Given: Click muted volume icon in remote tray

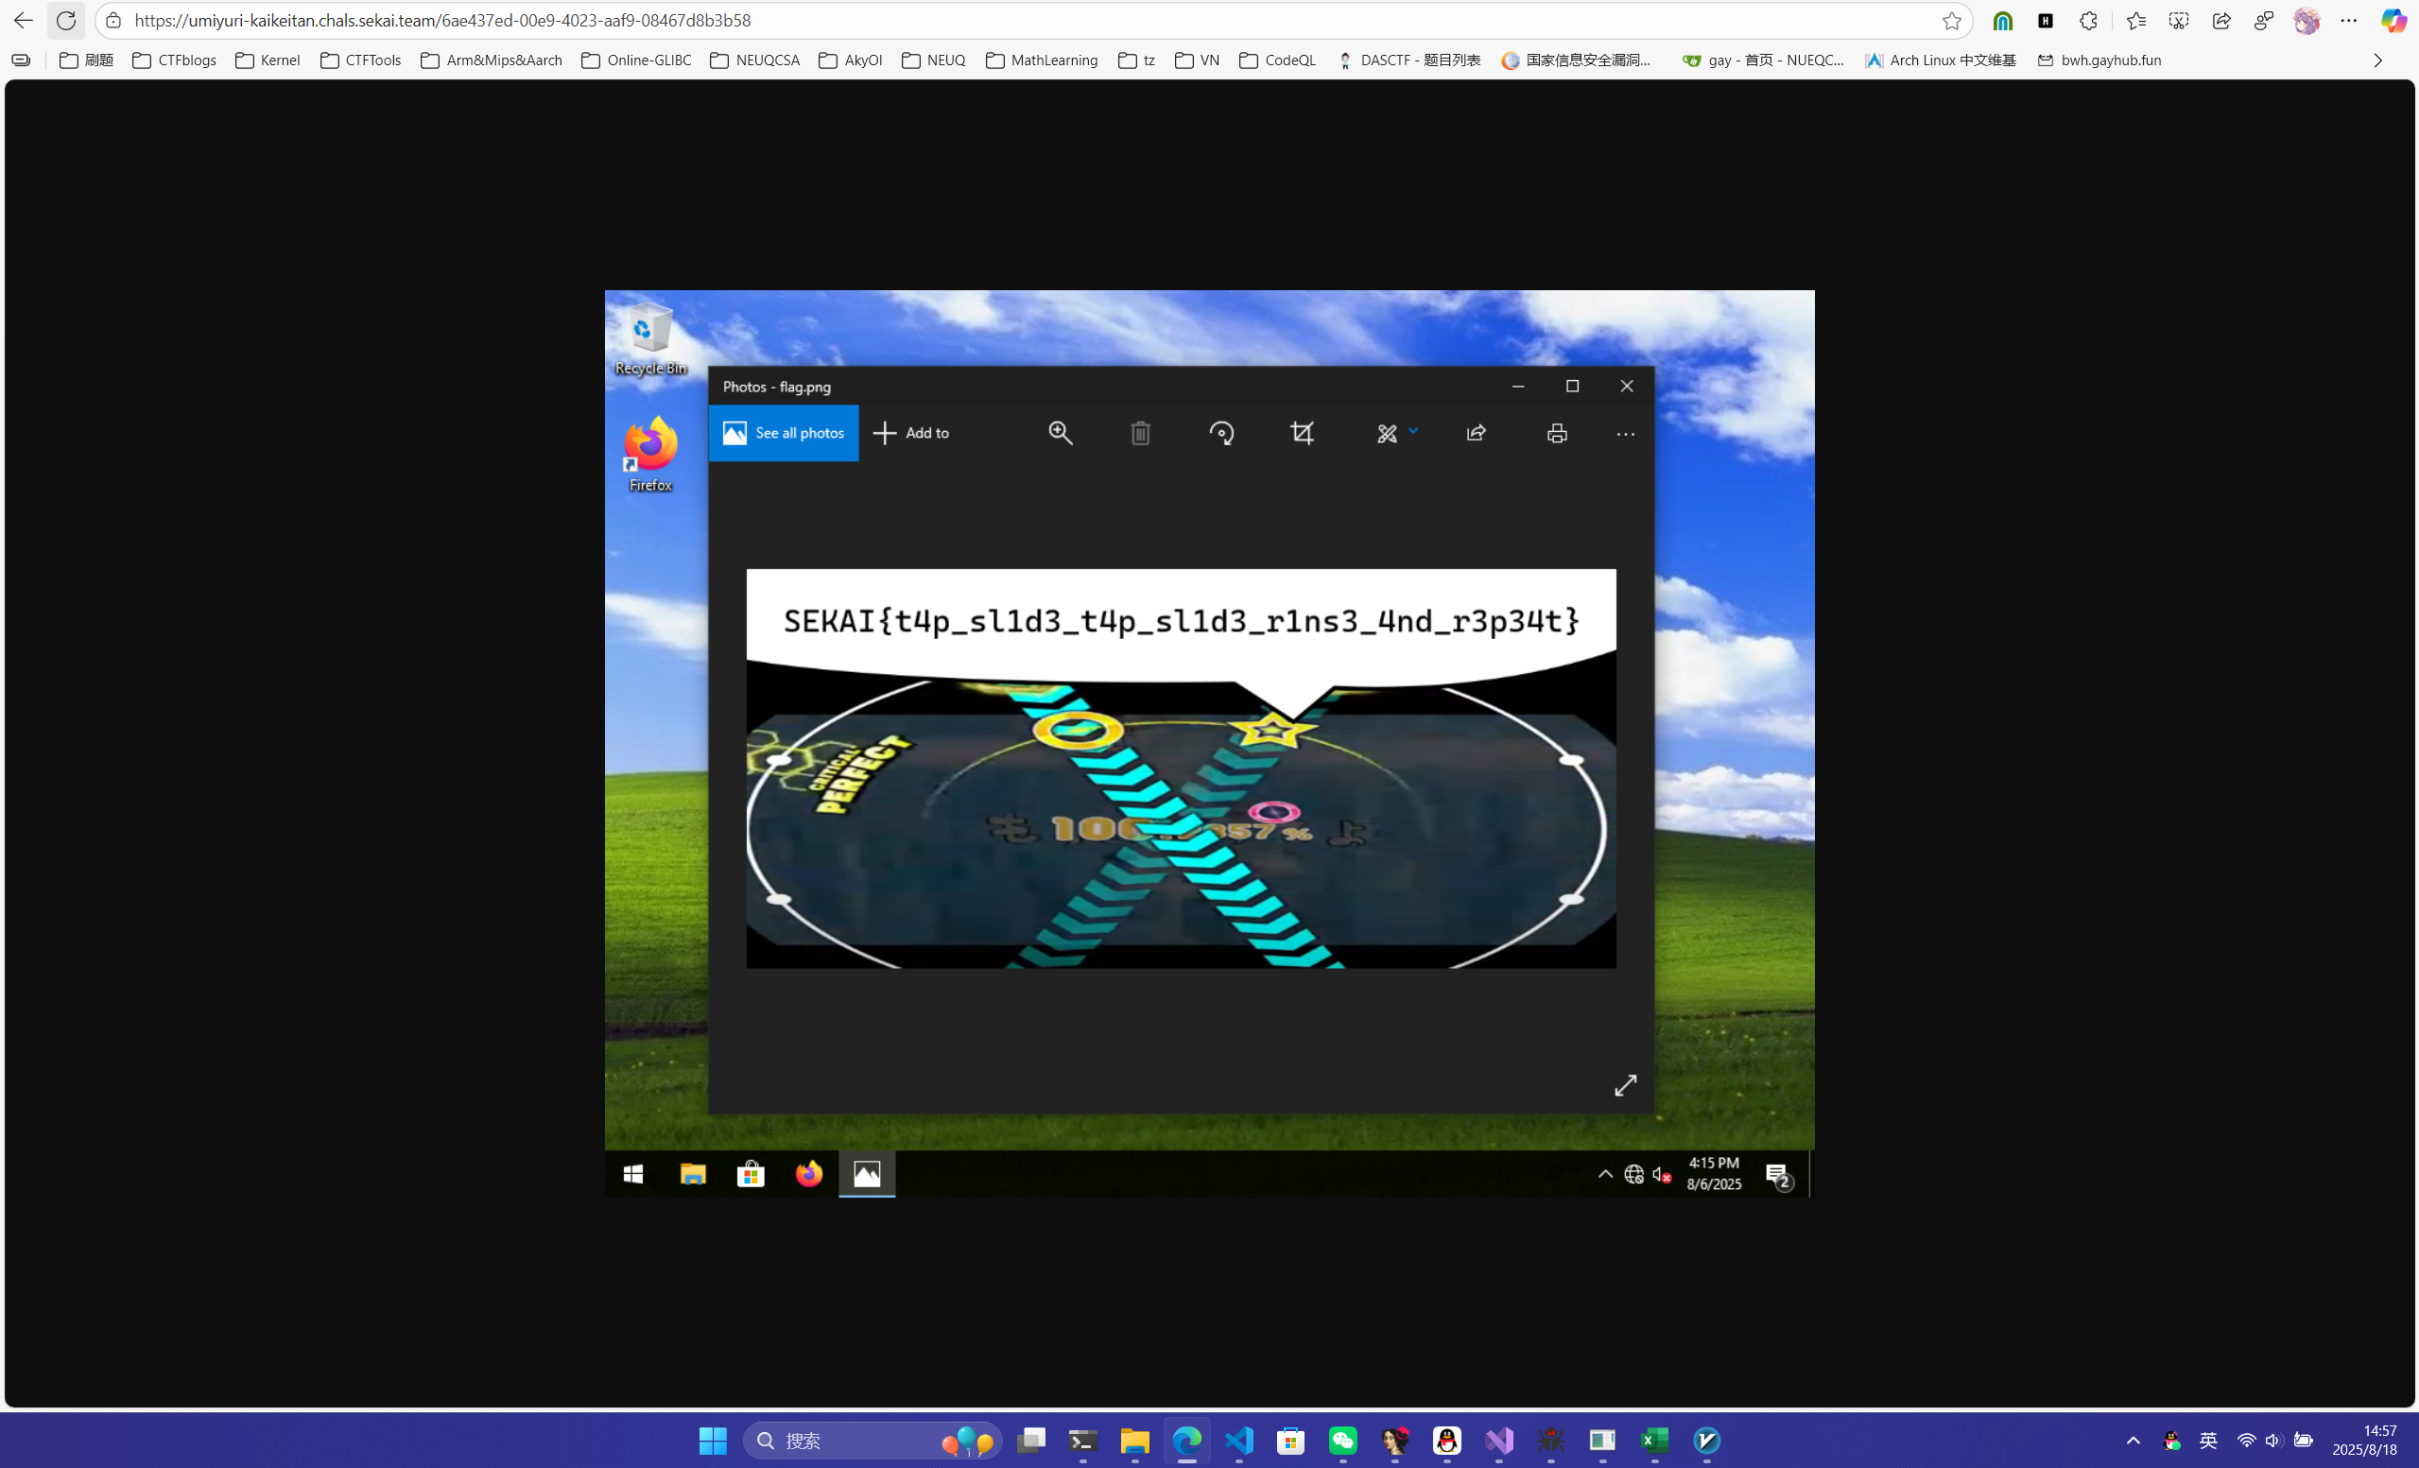Looking at the screenshot, I should click(x=1661, y=1174).
